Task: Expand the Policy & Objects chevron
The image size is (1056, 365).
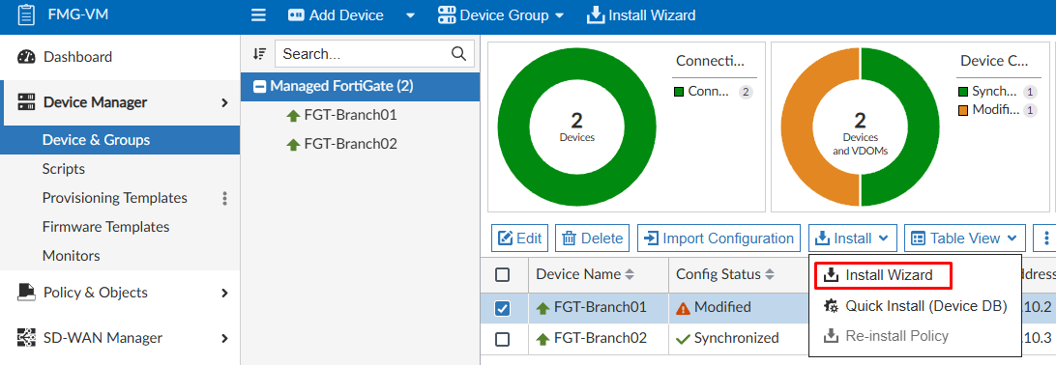Action: click(x=225, y=294)
